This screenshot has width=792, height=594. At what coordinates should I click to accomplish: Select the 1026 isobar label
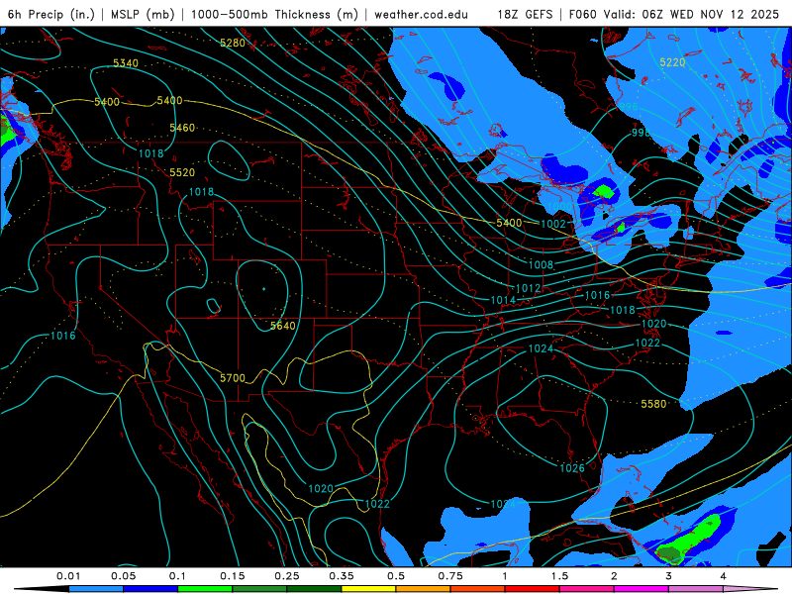tap(572, 468)
